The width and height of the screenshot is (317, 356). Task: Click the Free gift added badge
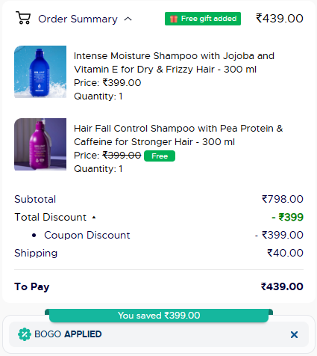point(203,19)
